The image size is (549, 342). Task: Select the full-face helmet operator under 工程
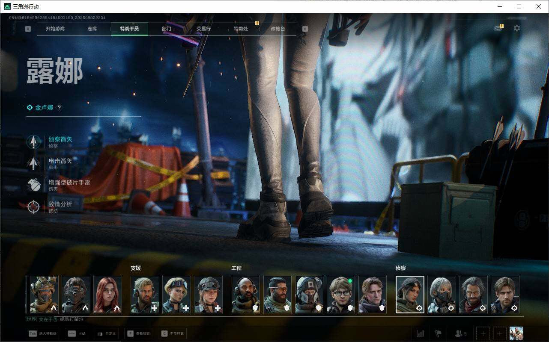click(x=310, y=295)
